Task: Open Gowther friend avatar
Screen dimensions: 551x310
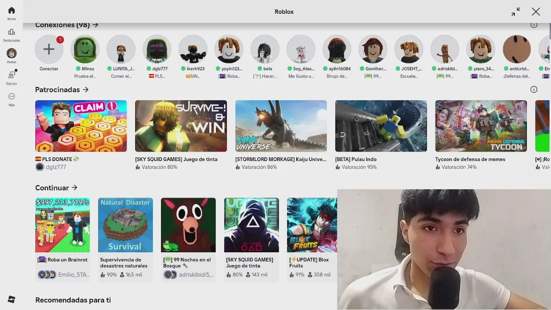Action: point(373,49)
